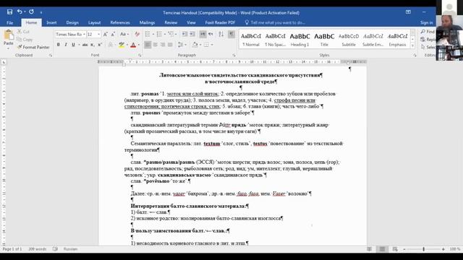Click the 209 words count in status bar

point(37,249)
